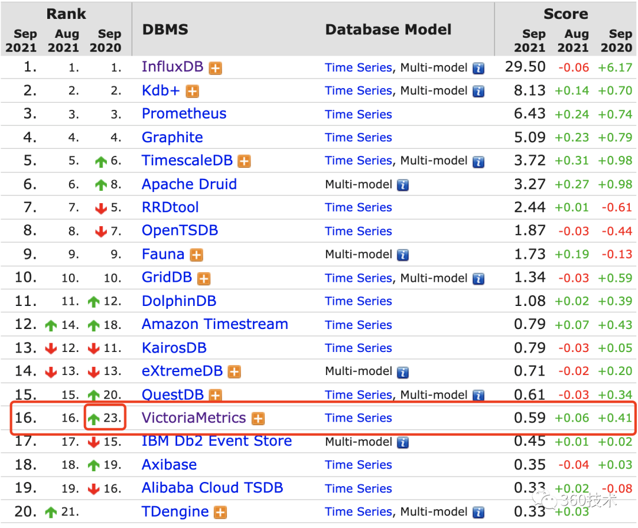Click the plus icon beside GridDB

(204, 278)
